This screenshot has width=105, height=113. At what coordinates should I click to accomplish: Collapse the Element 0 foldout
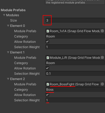click(x=8, y=26)
